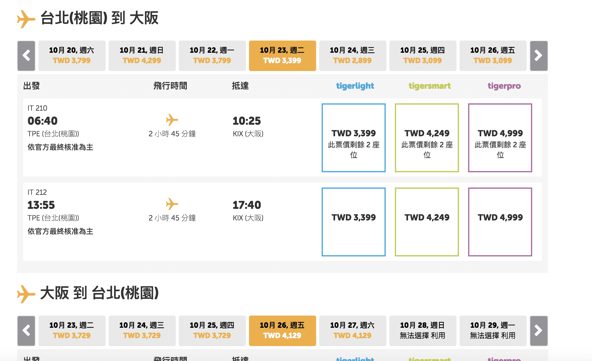Viewport: 592px width, 361px height.
Task: Click the 出發 column header in outbound table
Action: pos(31,86)
